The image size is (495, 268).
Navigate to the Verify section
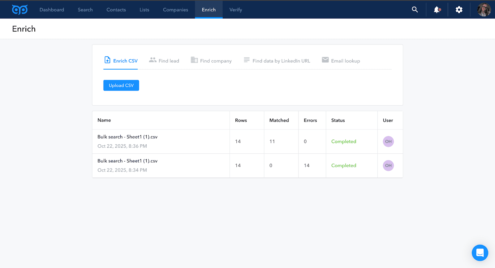[x=235, y=10]
